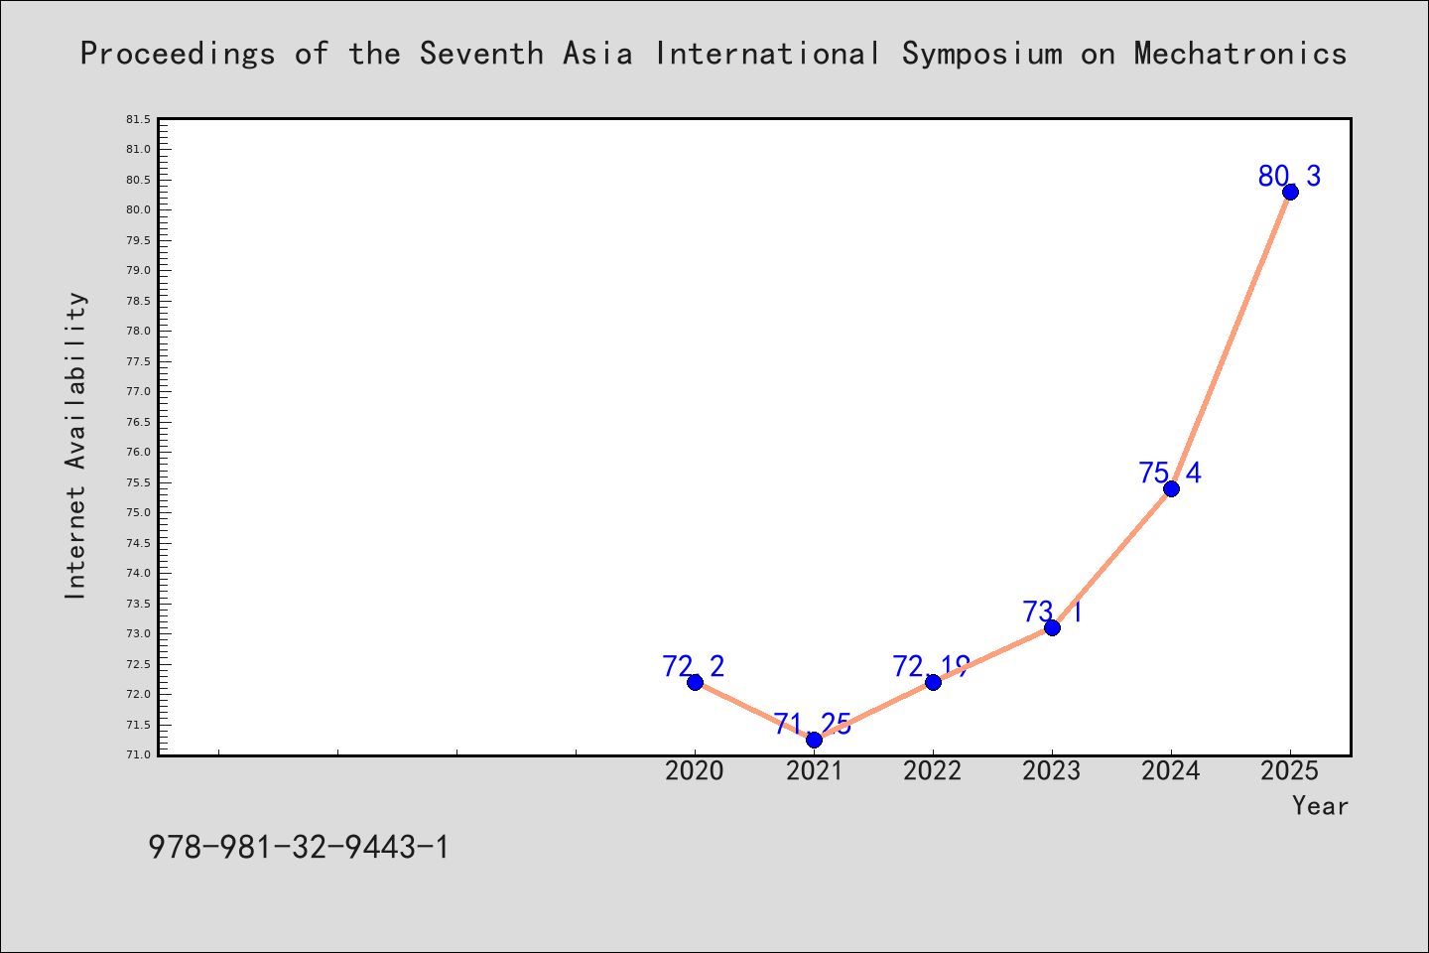Click the line segment between 2023 and 2024
The image size is (1429, 953).
click(x=1111, y=558)
